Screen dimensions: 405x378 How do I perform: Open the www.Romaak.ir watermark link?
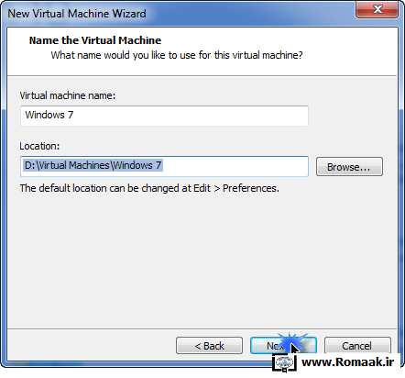(348, 362)
